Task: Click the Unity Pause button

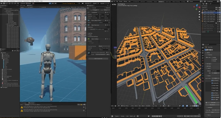Action: tap(53, 3)
